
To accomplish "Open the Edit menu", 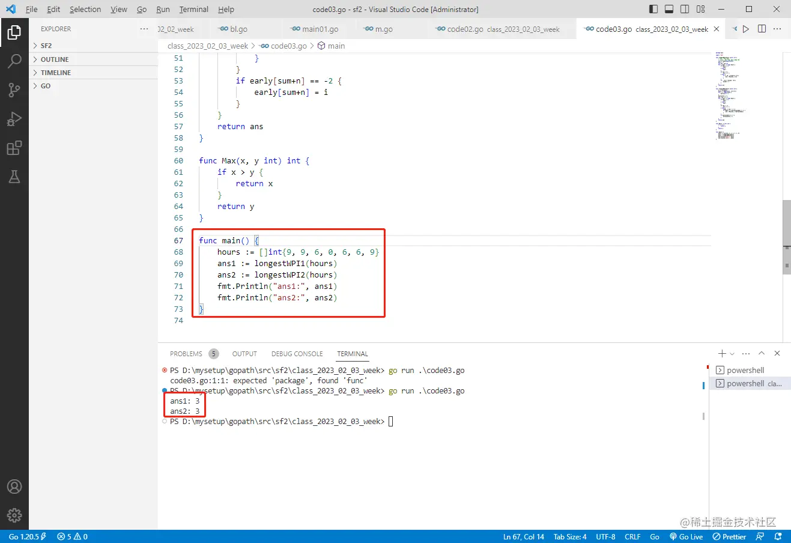I will [53, 9].
